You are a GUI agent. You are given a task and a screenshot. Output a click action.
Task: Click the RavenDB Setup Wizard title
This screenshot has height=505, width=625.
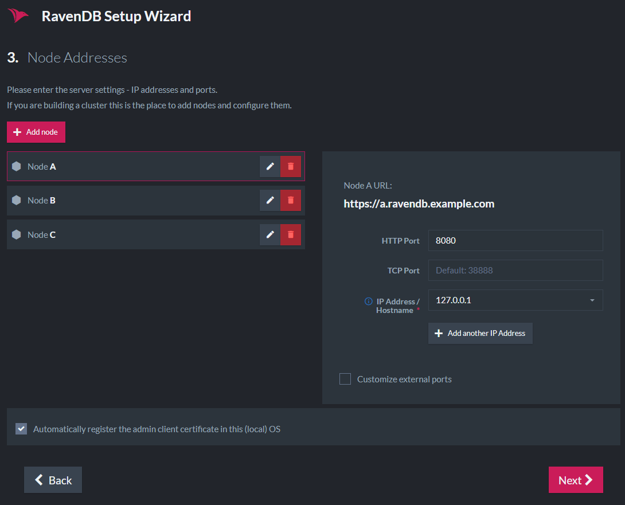[x=116, y=17]
